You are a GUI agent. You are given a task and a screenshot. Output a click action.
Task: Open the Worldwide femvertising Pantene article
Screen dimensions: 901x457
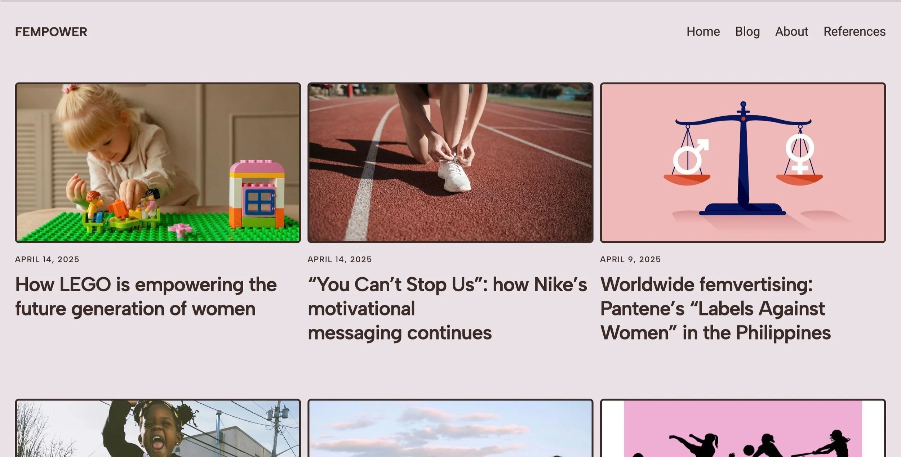(715, 308)
